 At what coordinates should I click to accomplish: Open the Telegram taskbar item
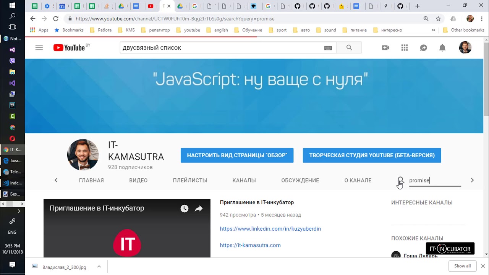12,172
